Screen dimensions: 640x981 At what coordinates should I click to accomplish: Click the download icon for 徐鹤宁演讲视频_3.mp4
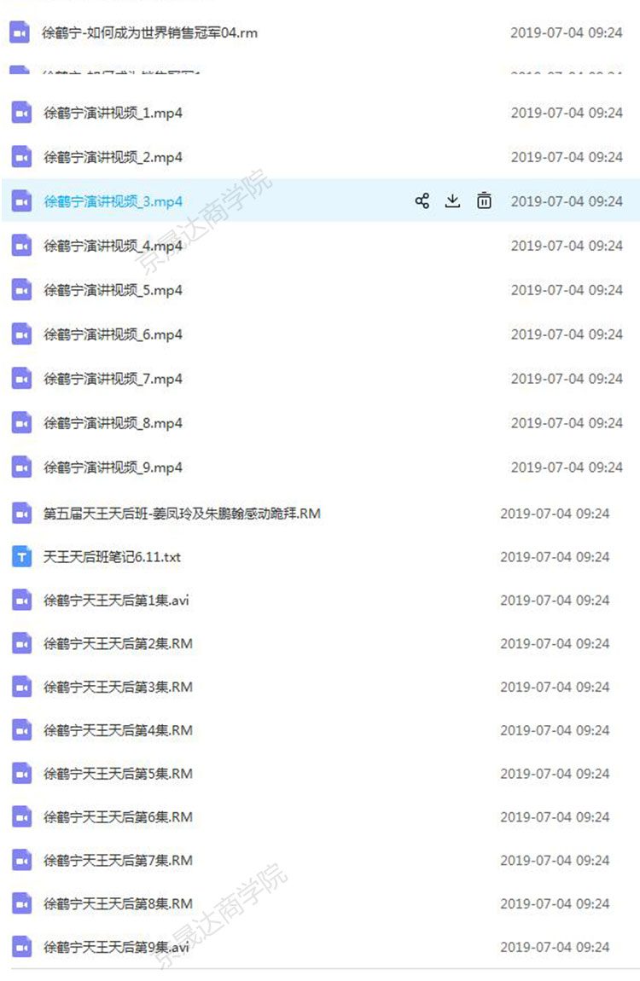click(452, 200)
